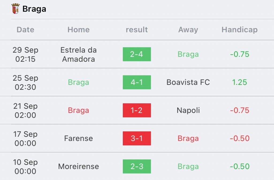Open the Farense team

pyautogui.click(x=79, y=139)
